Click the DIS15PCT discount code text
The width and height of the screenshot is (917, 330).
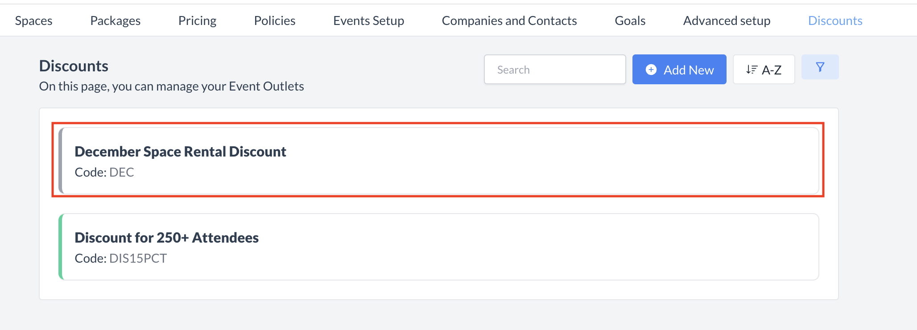click(138, 258)
